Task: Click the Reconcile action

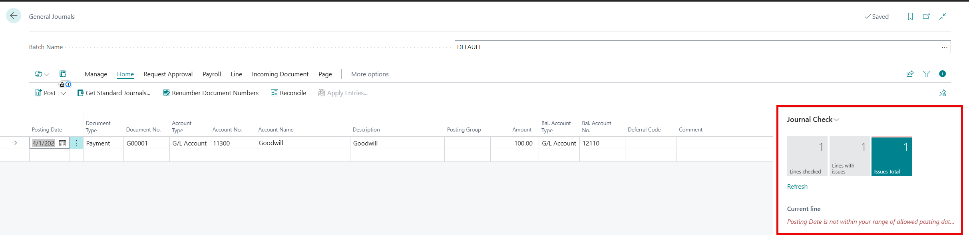Action: 289,93
